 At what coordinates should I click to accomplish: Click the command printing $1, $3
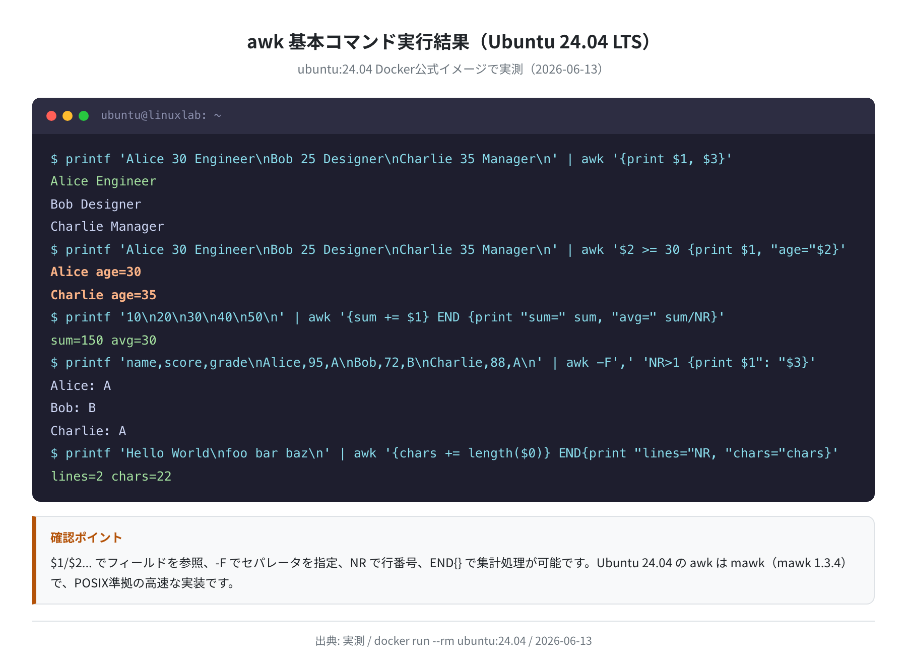[391, 159]
